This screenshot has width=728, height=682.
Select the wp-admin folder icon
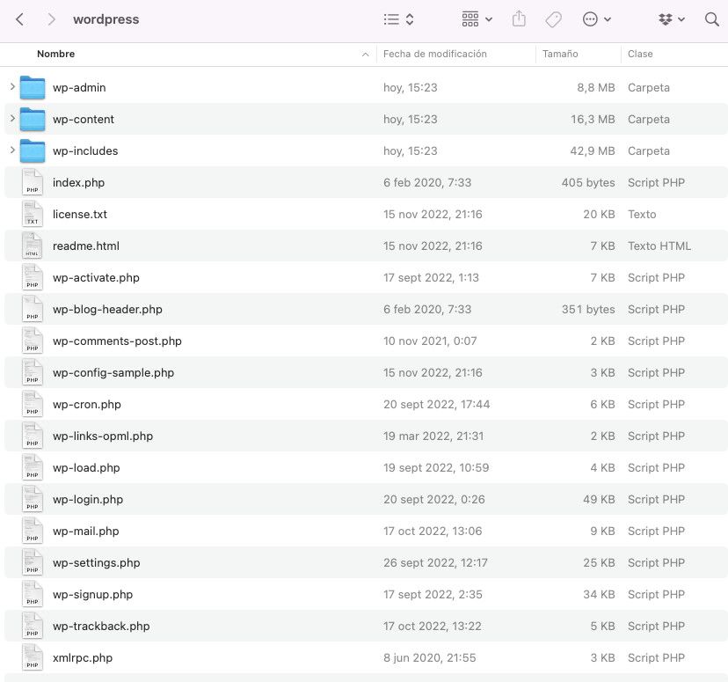[33, 88]
